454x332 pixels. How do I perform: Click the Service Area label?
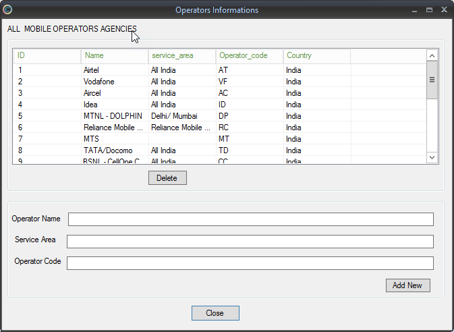click(35, 240)
